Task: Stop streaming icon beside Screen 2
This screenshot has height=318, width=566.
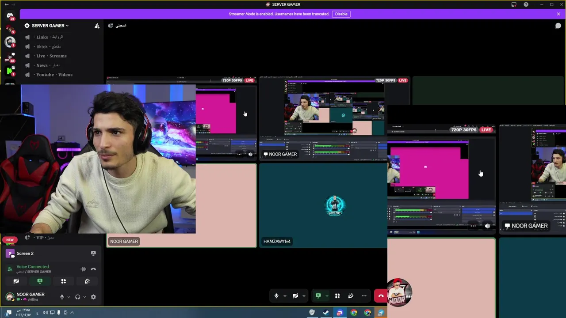Action: (x=93, y=254)
